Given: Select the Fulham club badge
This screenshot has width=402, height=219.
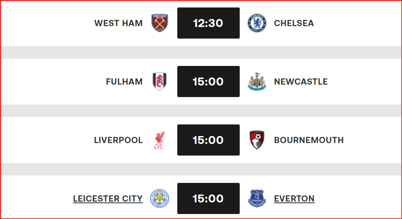Looking at the screenshot, I should tap(160, 82).
